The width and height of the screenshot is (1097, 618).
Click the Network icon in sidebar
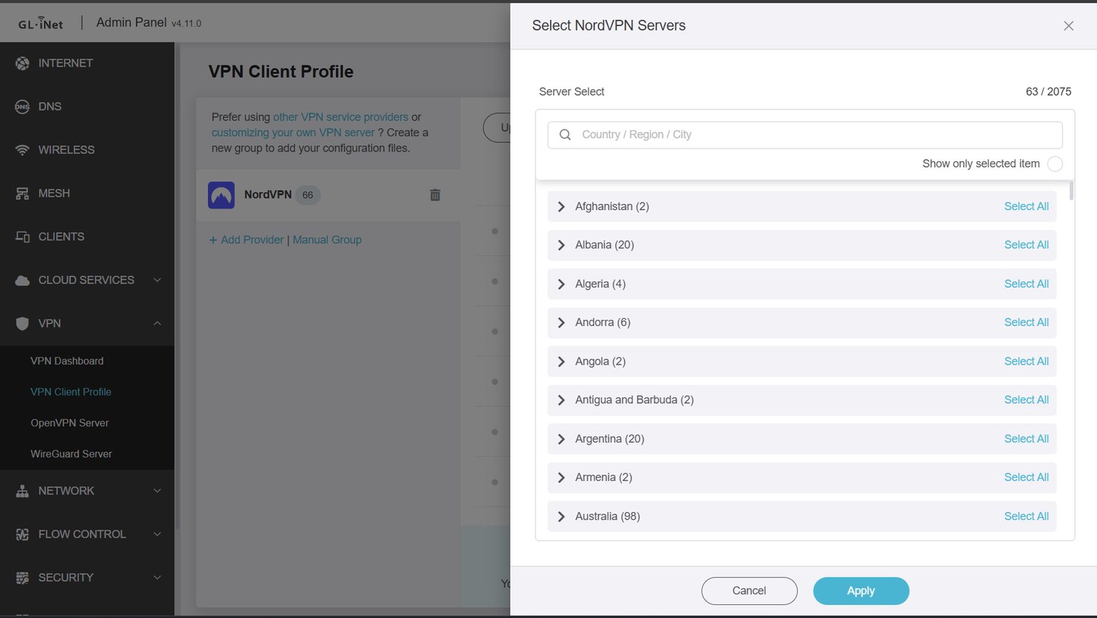click(x=22, y=491)
